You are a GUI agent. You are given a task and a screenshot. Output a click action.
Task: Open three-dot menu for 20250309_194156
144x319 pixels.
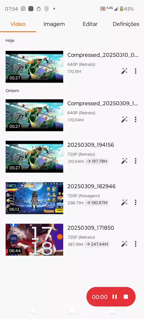135,161
